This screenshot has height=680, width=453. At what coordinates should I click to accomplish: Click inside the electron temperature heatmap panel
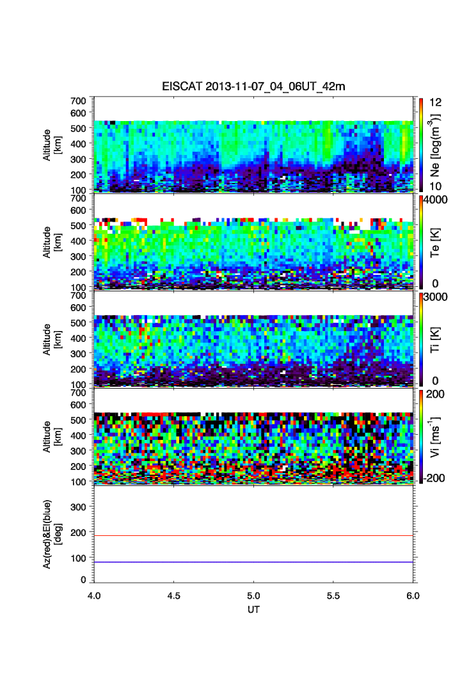(253, 242)
